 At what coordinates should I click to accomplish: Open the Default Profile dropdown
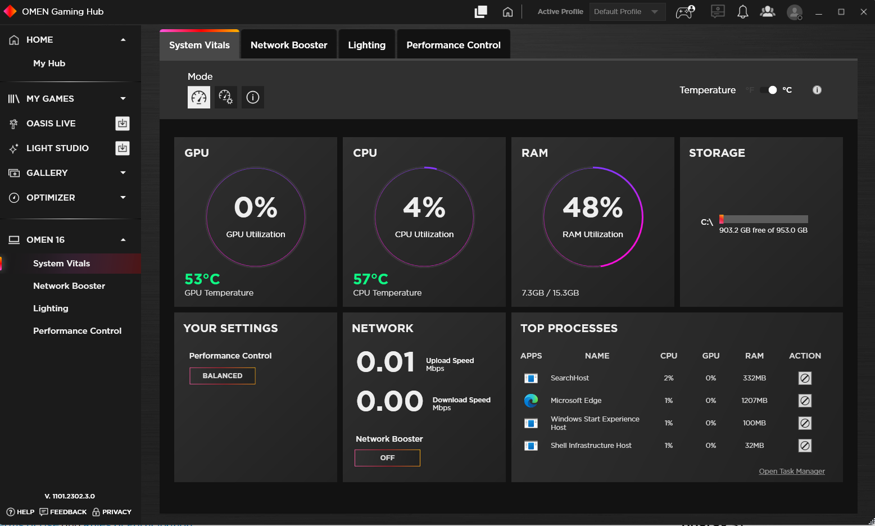tap(627, 11)
